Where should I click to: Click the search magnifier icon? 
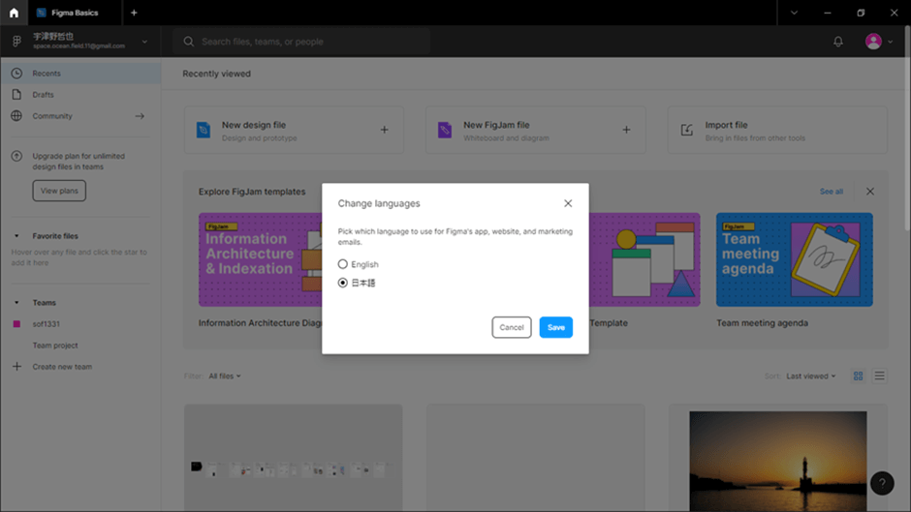[188, 42]
